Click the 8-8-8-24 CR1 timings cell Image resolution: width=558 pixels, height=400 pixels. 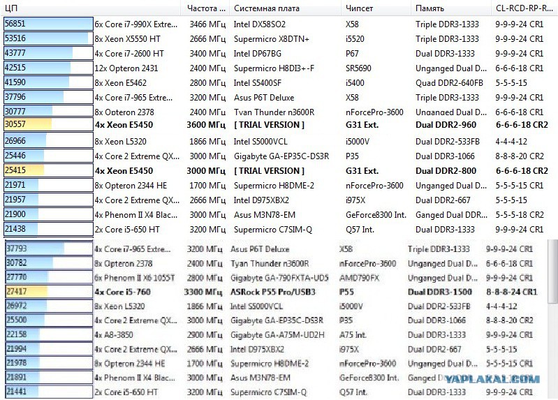pyautogui.click(x=511, y=292)
